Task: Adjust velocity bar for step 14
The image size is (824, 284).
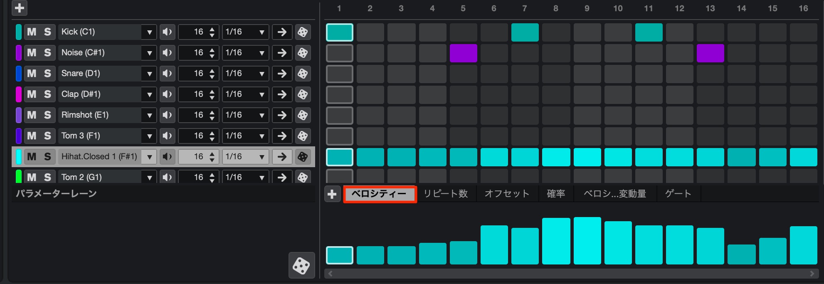Action: (741, 254)
